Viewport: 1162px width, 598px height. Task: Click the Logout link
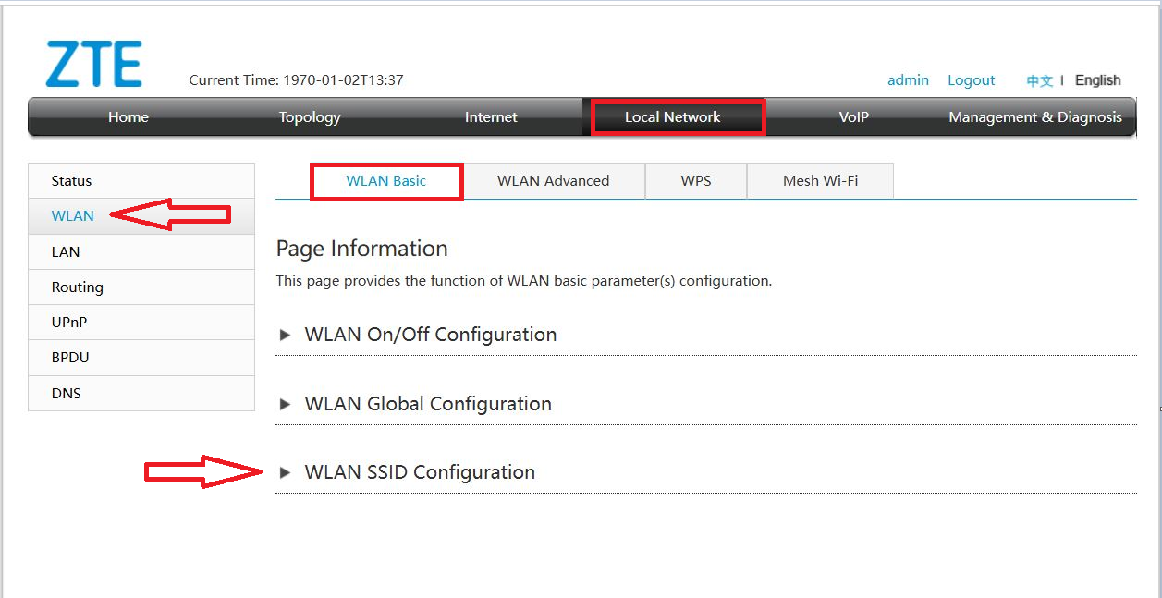pyautogui.click(x=971, y=80)
